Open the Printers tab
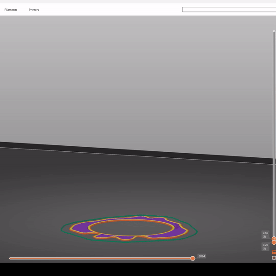 pyautogui.click(x=34, y=10)
